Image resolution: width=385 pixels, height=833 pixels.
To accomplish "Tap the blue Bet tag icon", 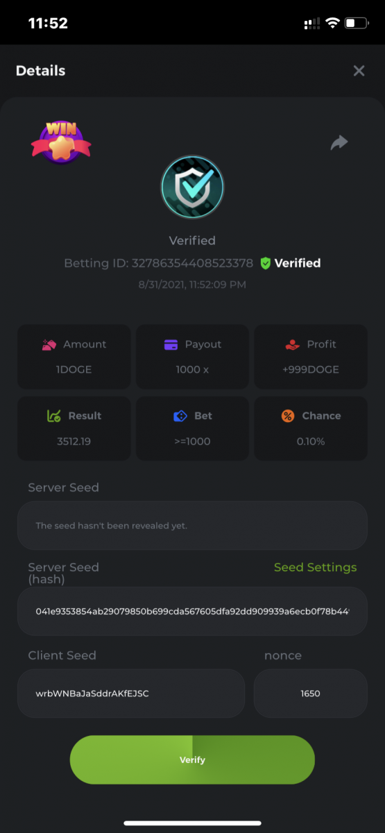I will click(x=180, y=416).
